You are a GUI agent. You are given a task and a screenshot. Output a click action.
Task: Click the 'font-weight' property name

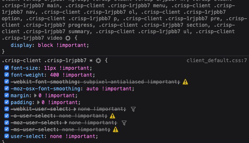click(x=27, y=75)
